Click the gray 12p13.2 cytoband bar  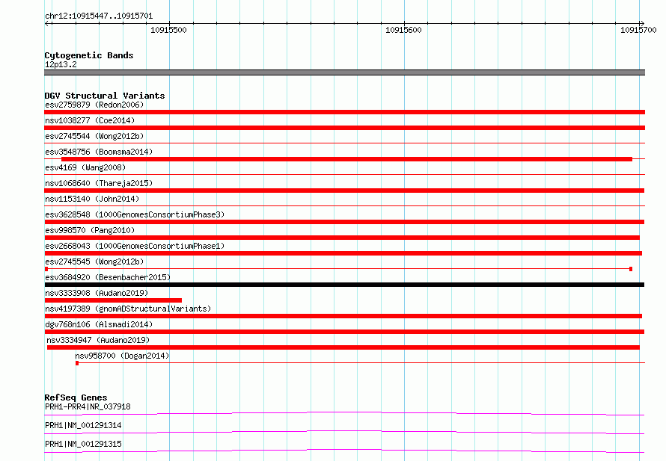[344, 72]
